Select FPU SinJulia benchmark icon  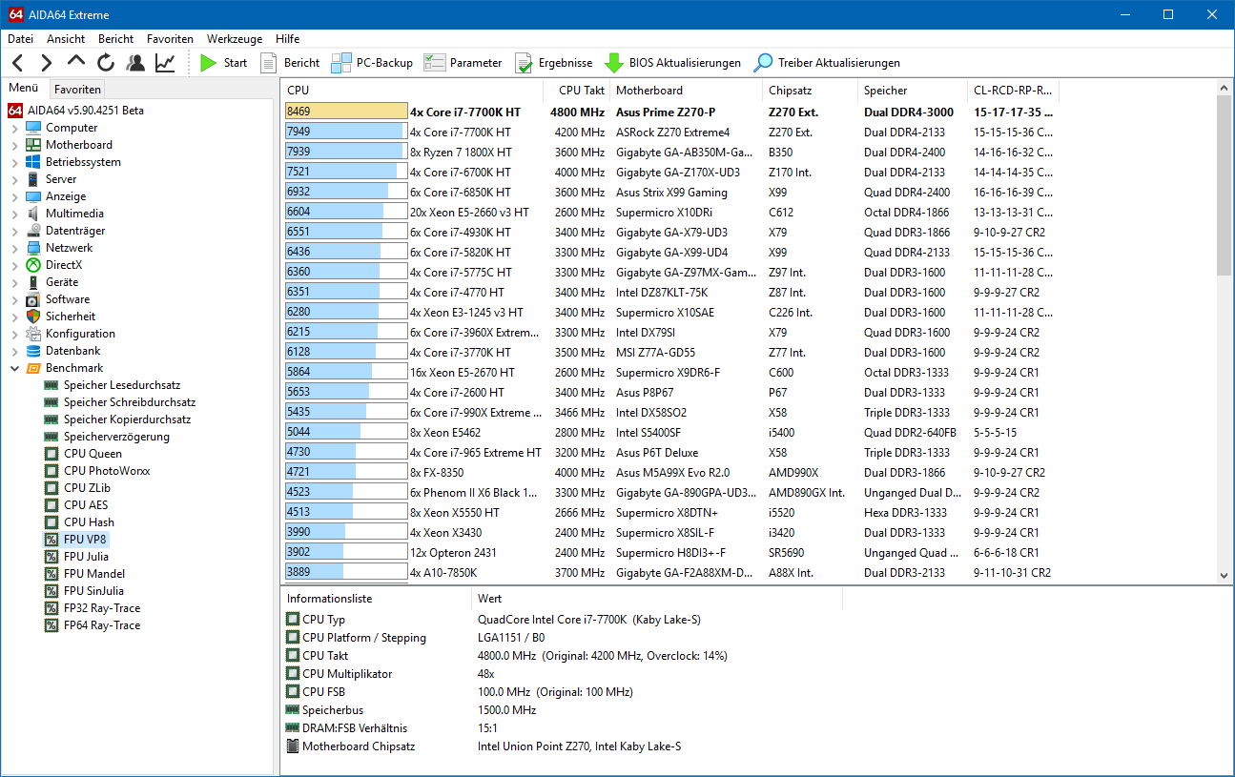[51, 591]
